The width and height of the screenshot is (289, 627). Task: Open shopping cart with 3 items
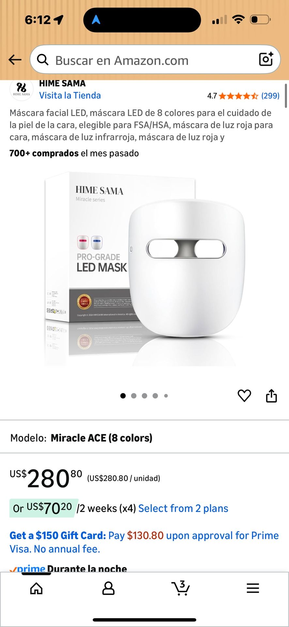[181, 588]
